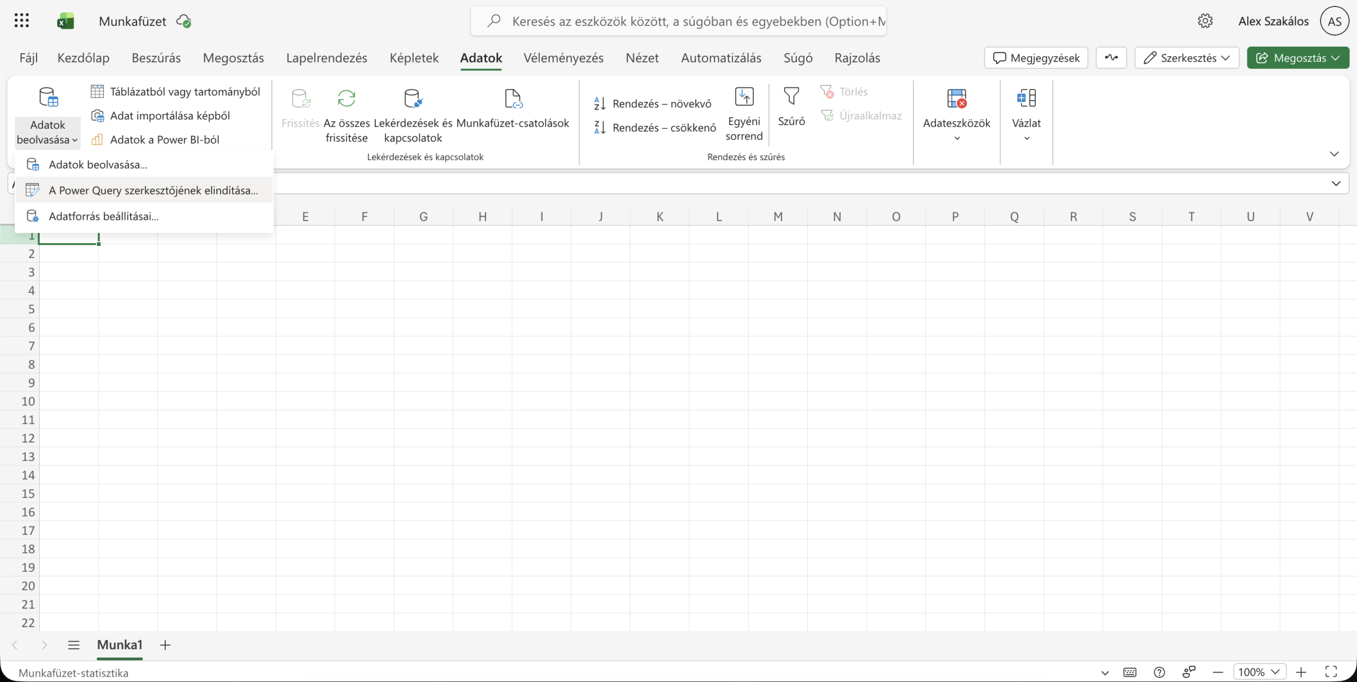Click the Munkafüzet-csatolások icon
1357x682 pixels.
coord(513,99)
